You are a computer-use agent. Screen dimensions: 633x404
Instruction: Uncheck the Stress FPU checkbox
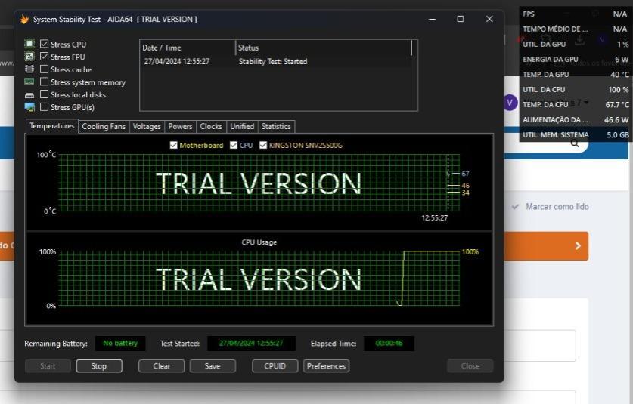(x=45, y=57)
